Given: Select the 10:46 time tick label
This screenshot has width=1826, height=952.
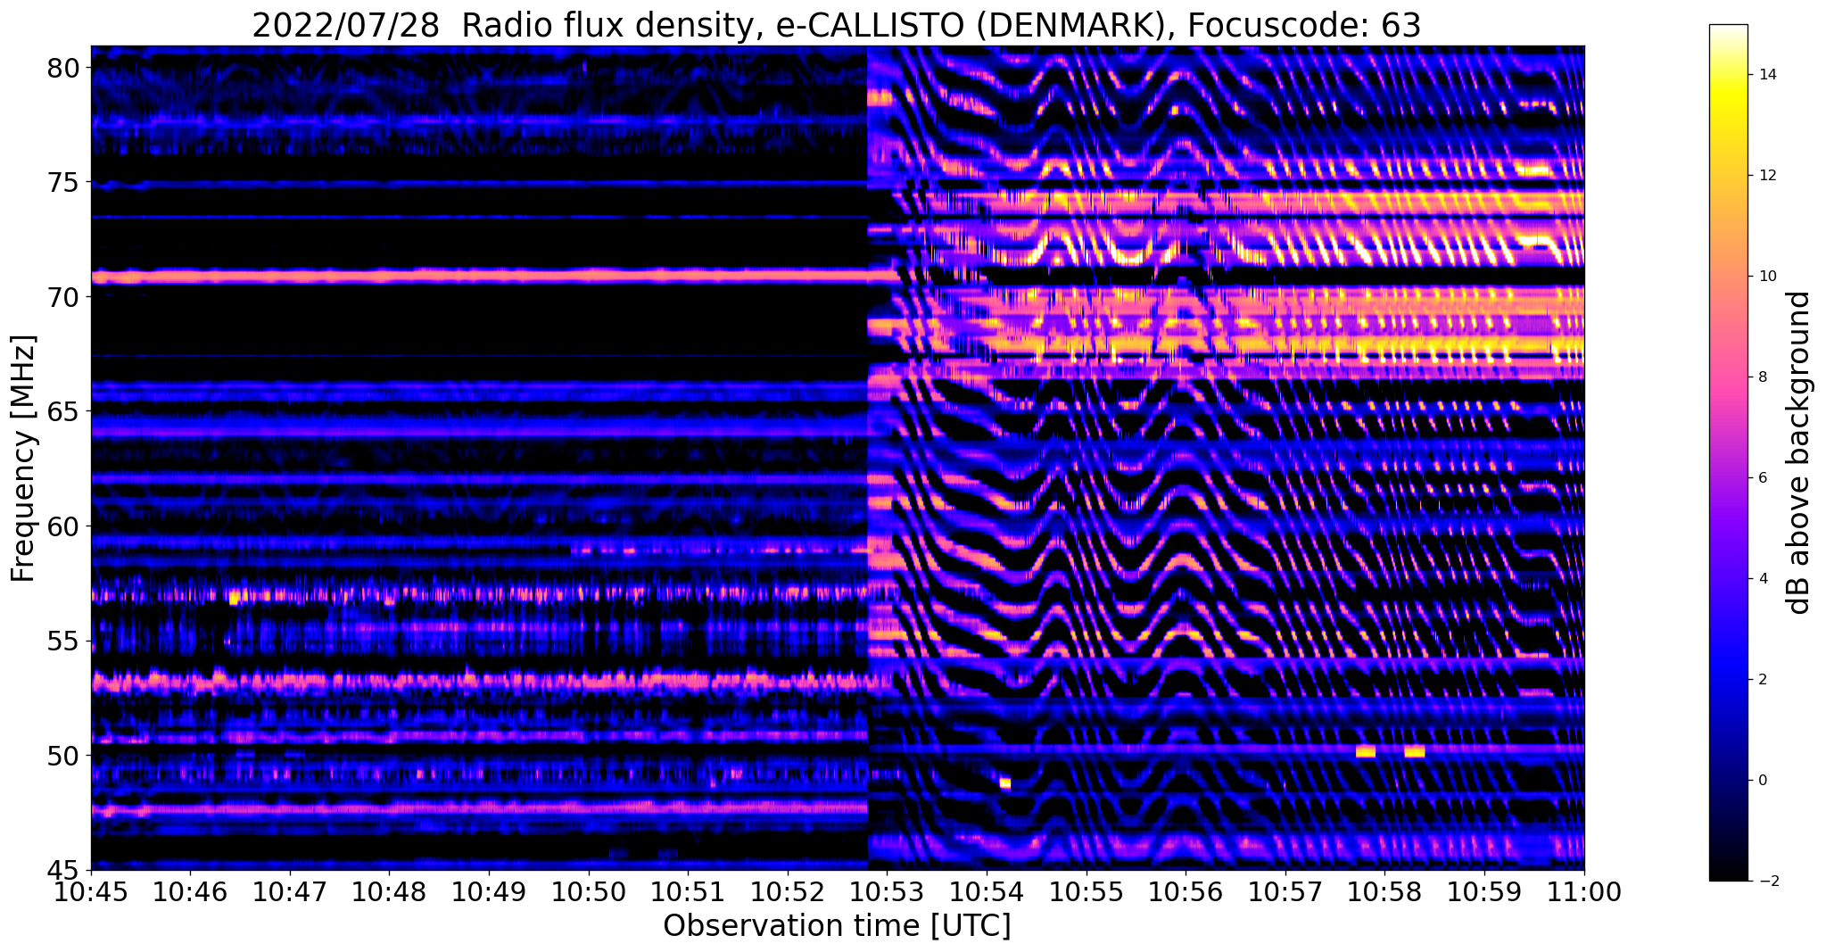Looking at the screenshot, I should point(190,892).
